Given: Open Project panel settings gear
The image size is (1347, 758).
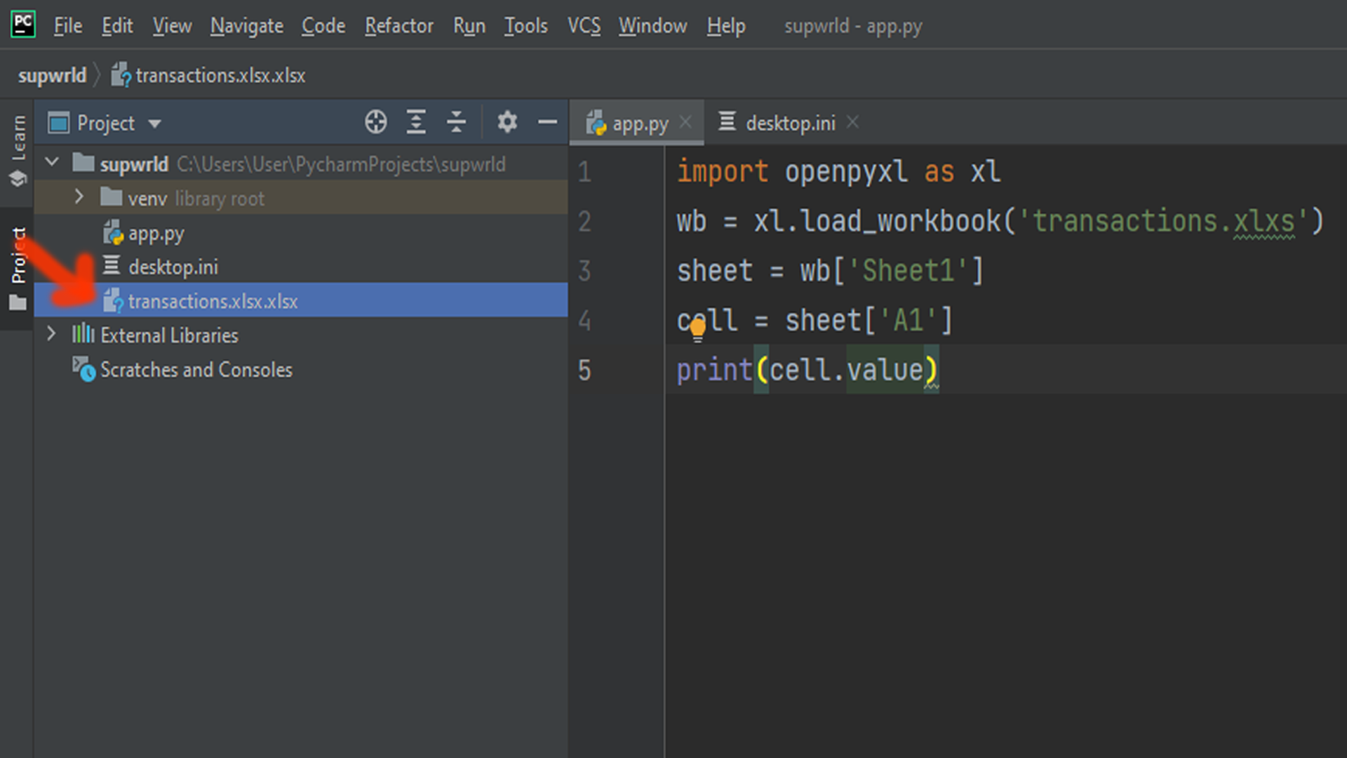Looking at the screenshot, I should (x=507, y=122).
